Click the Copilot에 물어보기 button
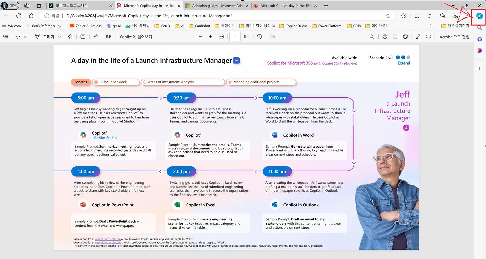Screen dimensions: 486x259 pyautogui.click(x=136, y=37)
